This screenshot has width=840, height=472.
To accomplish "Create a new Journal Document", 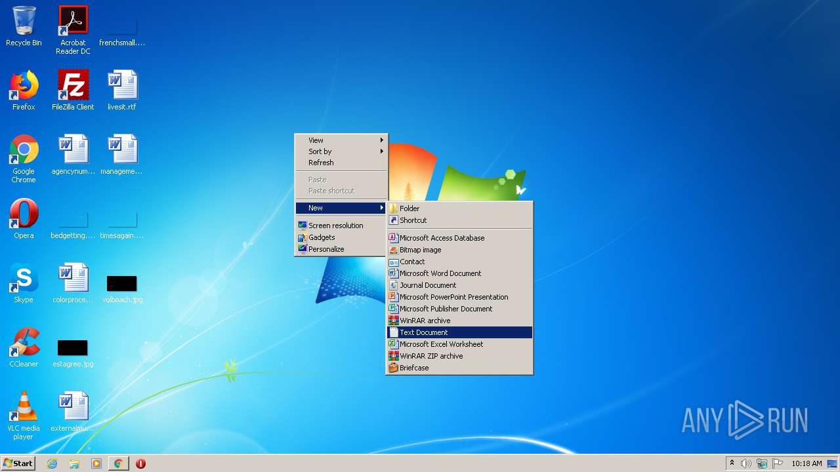I will coord(459,285).
